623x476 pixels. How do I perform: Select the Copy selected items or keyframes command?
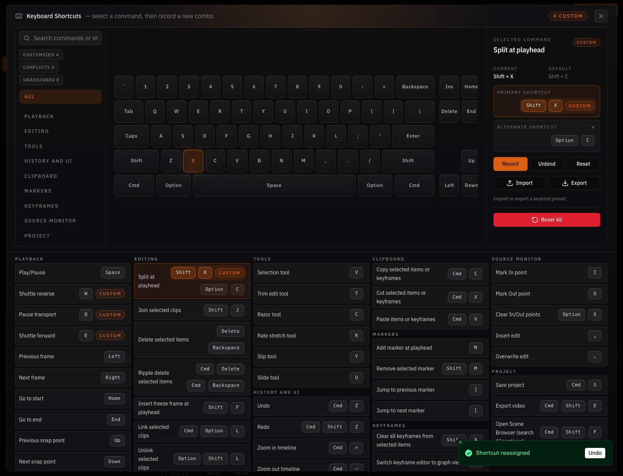(430, 274)
